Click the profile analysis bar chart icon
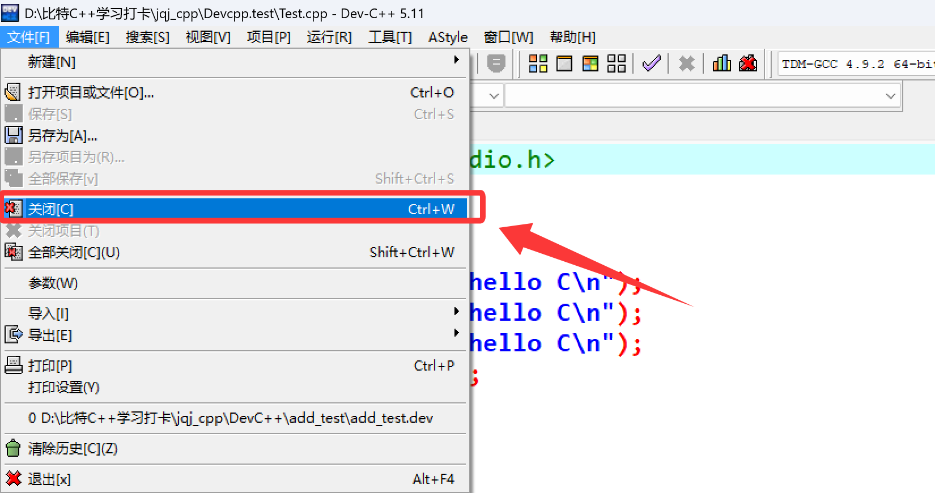Viewport: 935px width, 493px height. 721,63
